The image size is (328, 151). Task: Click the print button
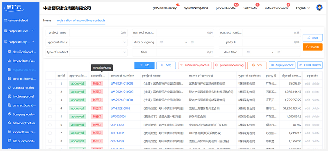(x=257, y=65)
